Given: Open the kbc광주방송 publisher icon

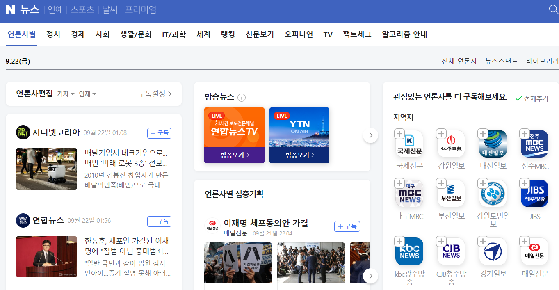Looking at the screenshot, I should (x=409, y=251).
